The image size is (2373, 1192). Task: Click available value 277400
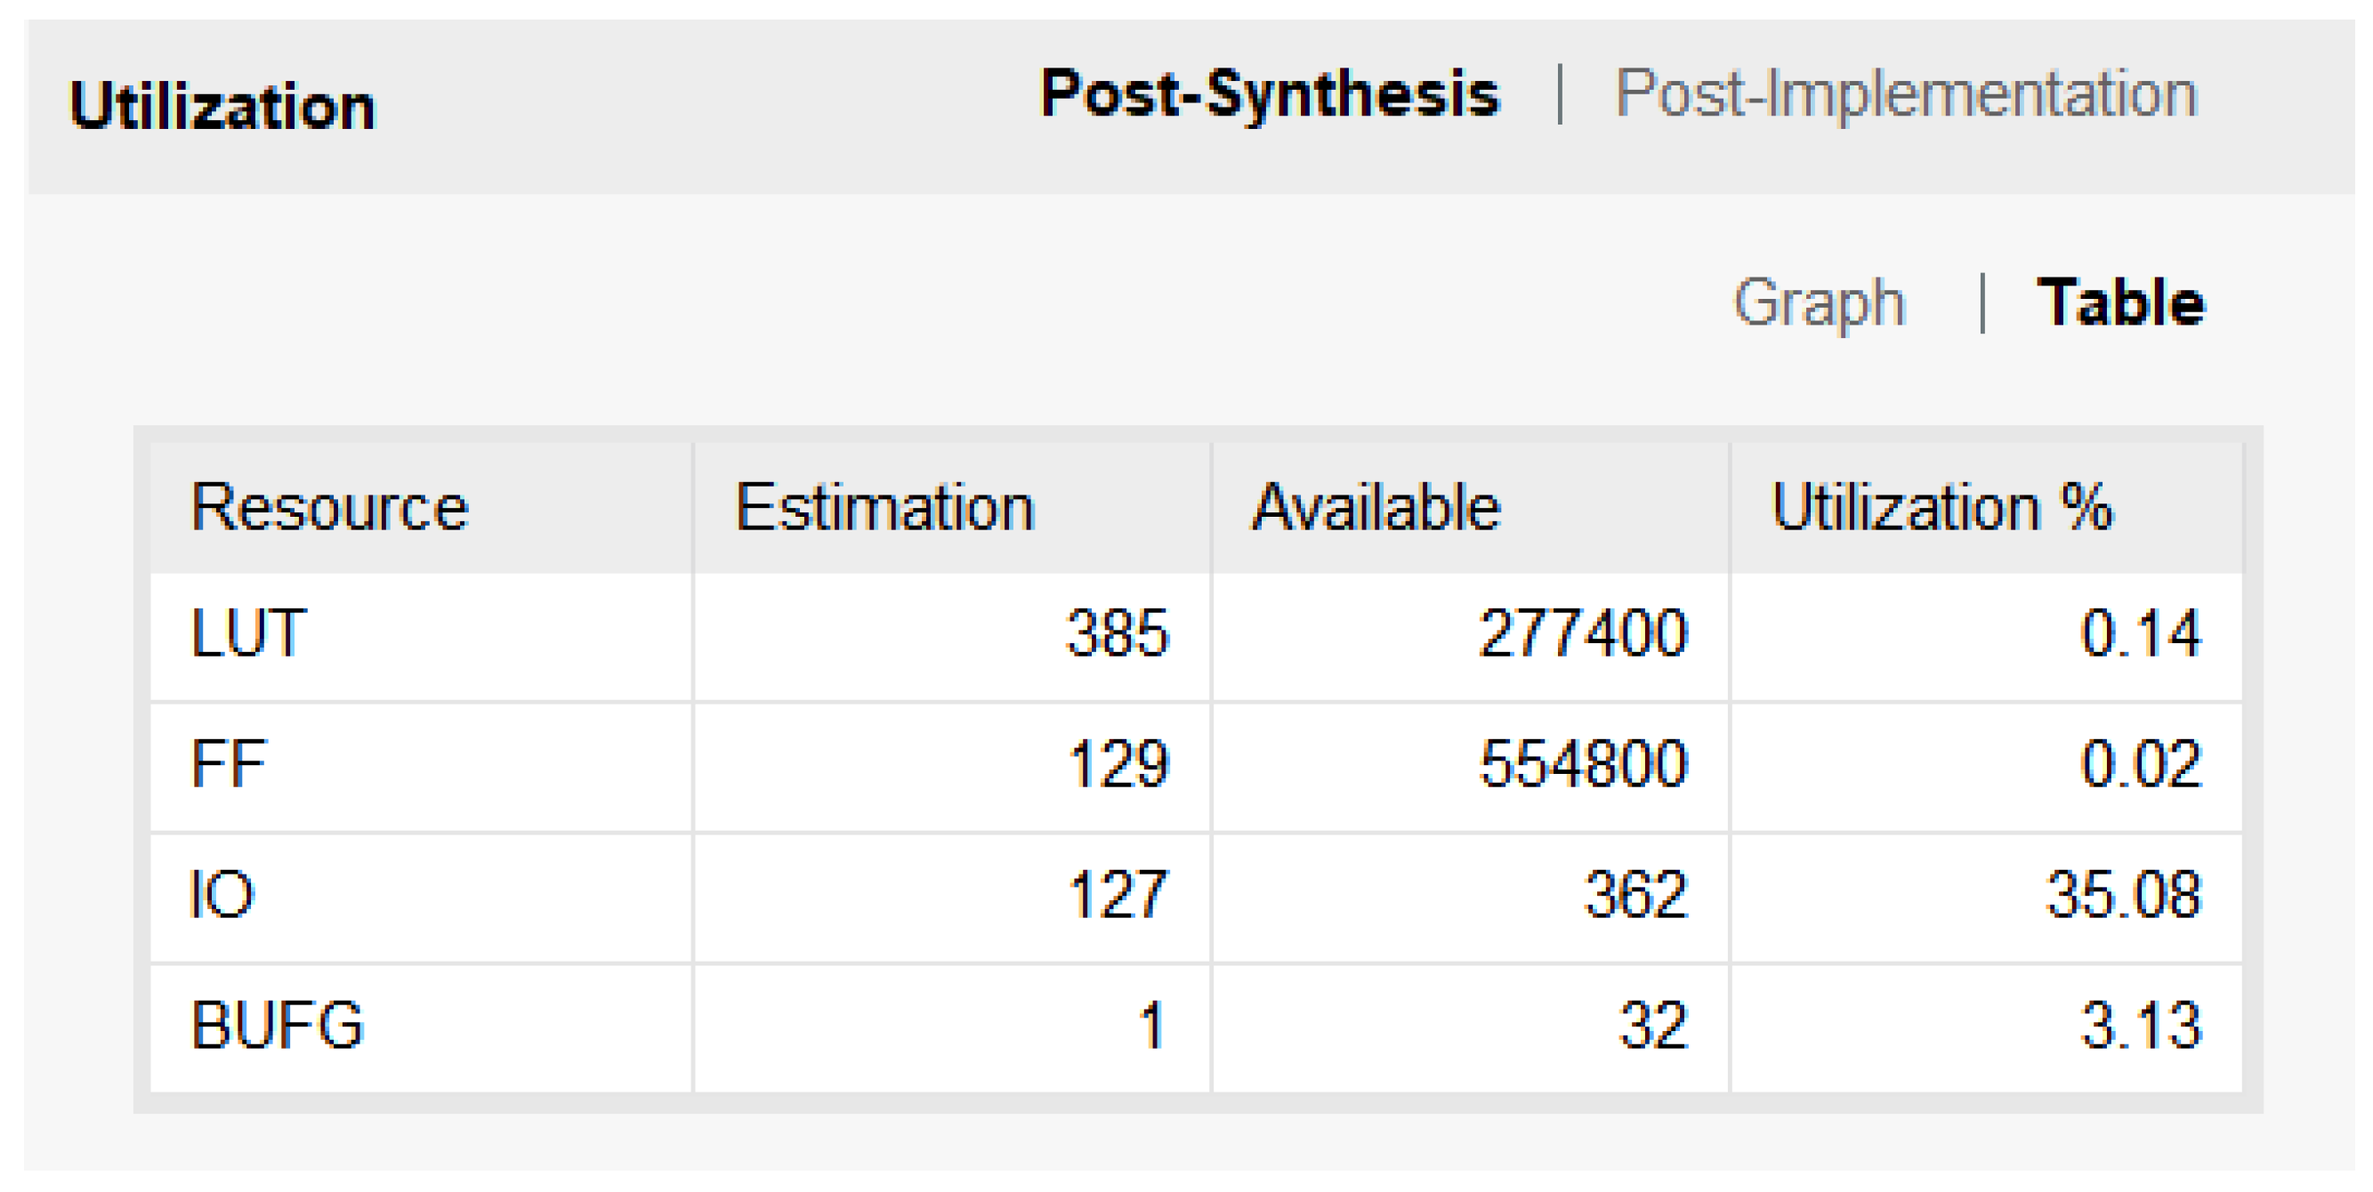[1583, 633]
